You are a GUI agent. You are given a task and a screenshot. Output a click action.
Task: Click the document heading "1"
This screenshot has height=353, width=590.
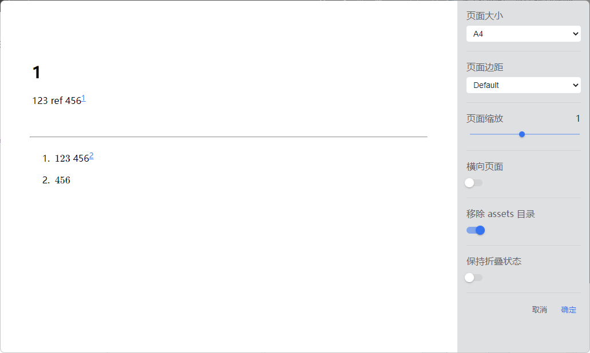pyautogui.click(x=37, y=73)
